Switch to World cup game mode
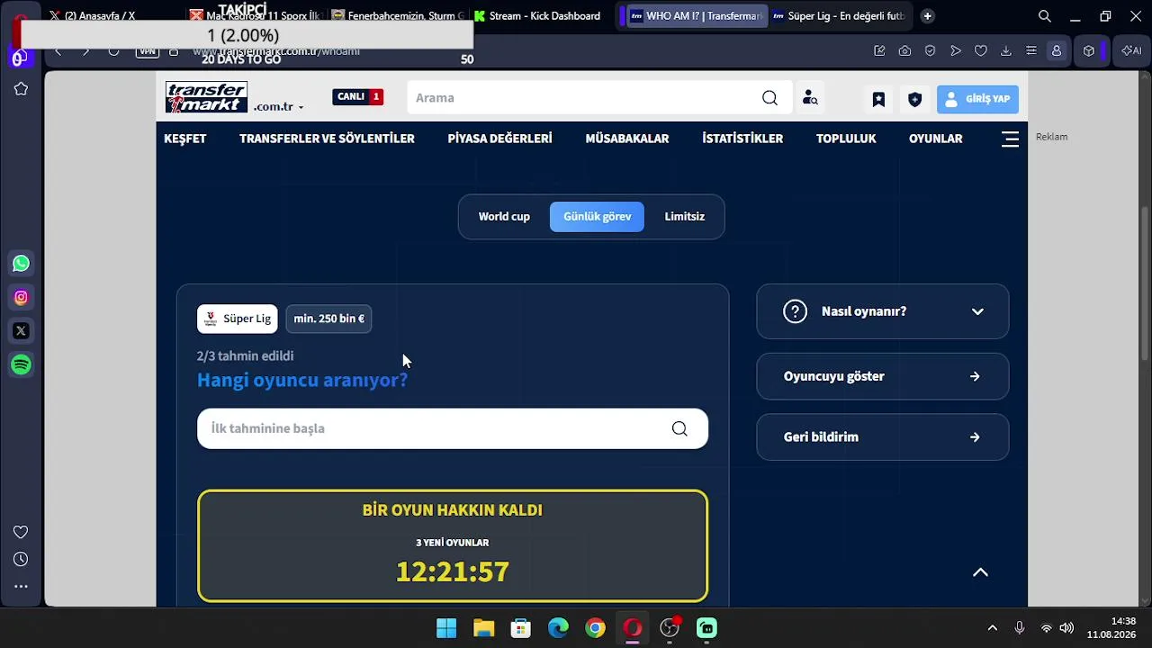This screenshot has width=1152, height=648. click(x=504, y=217)
